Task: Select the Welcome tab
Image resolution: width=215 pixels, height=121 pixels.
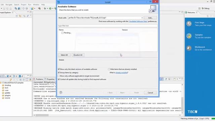Action: click(191, 12)
